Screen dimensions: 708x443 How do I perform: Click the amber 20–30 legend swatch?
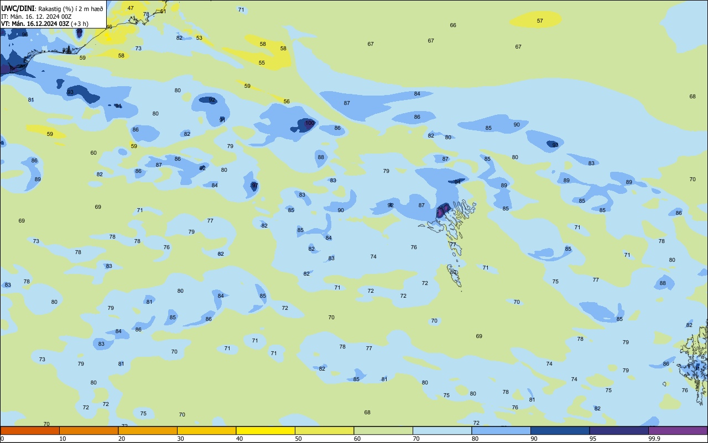tap(148, 430)
